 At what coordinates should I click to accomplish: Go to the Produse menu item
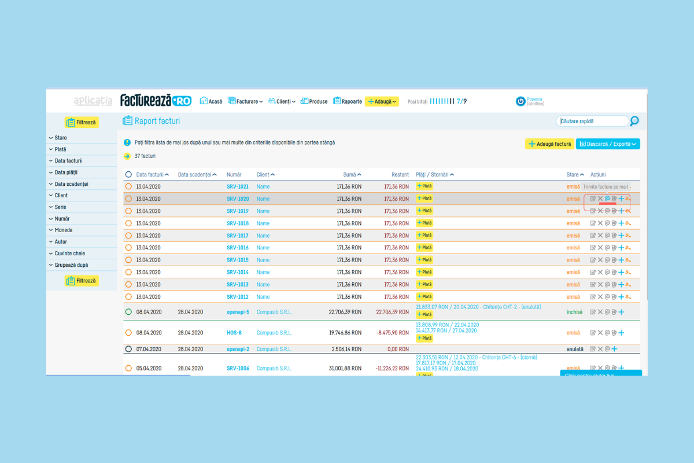(x=314, y=101)
